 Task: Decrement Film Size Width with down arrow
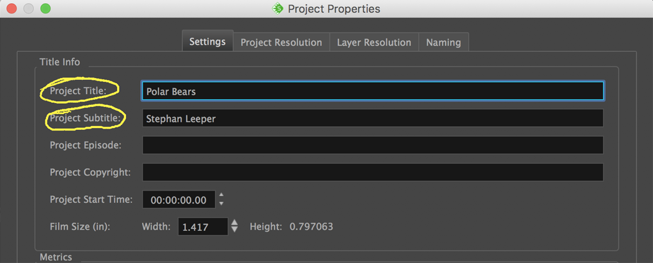click(235, 230)
